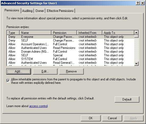Click the Edit... button
Image resolution: width=146 pixels, height=124 pixels.
click(x=45, y=71)
